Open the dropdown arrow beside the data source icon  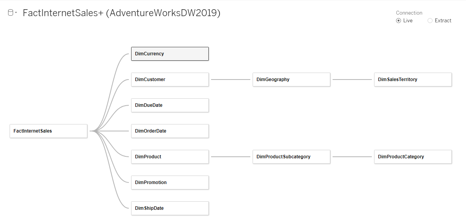pos(16,13)
